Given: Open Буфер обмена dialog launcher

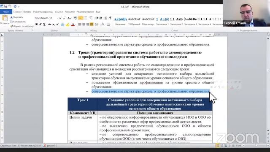Looking at the screenshot, I should 32,30.
